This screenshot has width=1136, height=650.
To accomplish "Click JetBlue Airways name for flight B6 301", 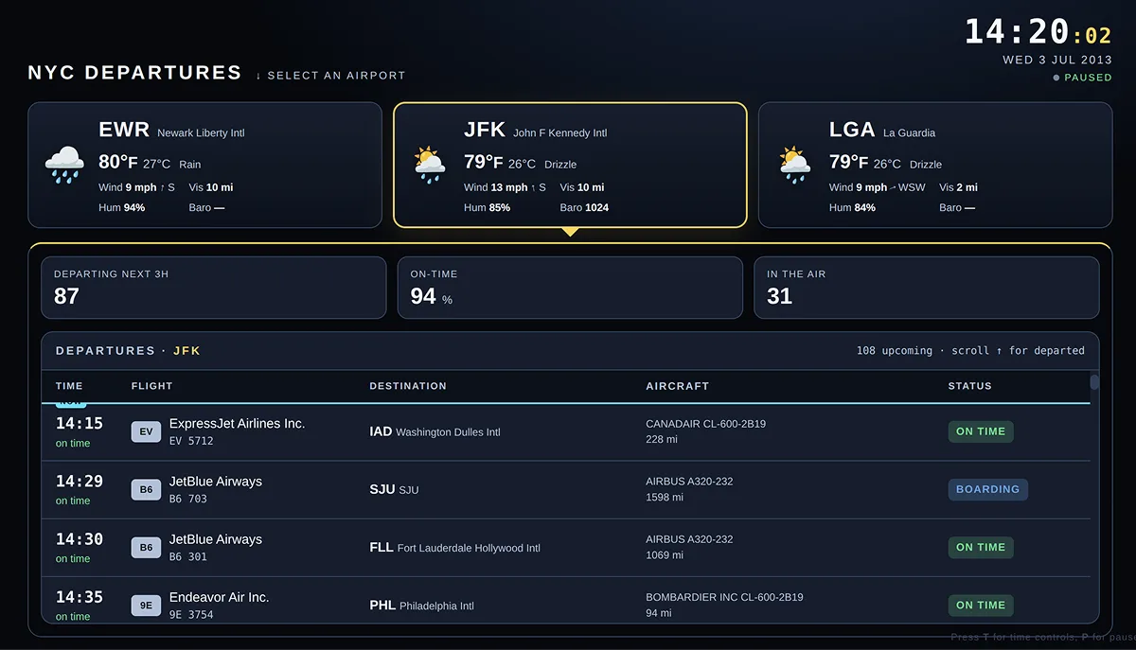I will 216,539.
